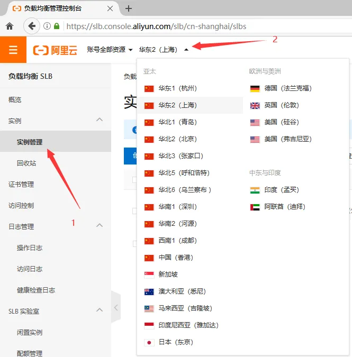Click the green padlock security icon

pos(57,26)
